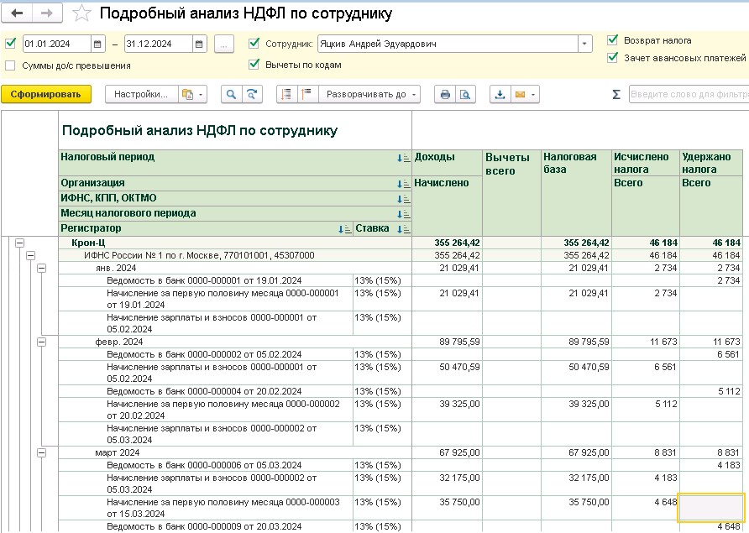The height and width of the screenshot is (533, 749).
Task: Click the end date field 31.12.2024
Action: pos(159,44)
